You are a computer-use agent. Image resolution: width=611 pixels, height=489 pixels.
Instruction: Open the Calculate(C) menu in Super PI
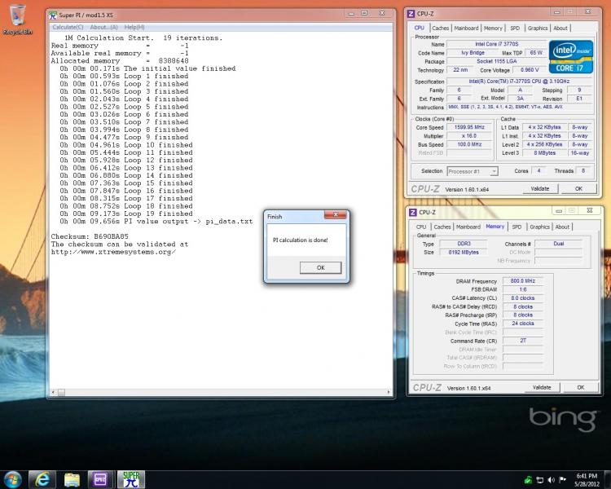[x=68, y=27]
